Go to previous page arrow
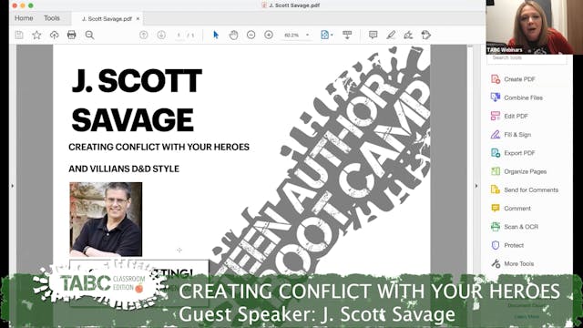This screenshot has width=583, height=328. [x=144, y=35]
